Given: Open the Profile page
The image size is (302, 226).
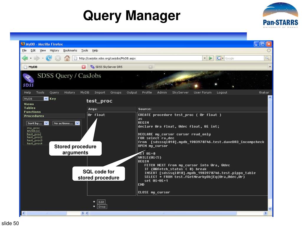Looking at the screenshot, I should click(147, 92).
